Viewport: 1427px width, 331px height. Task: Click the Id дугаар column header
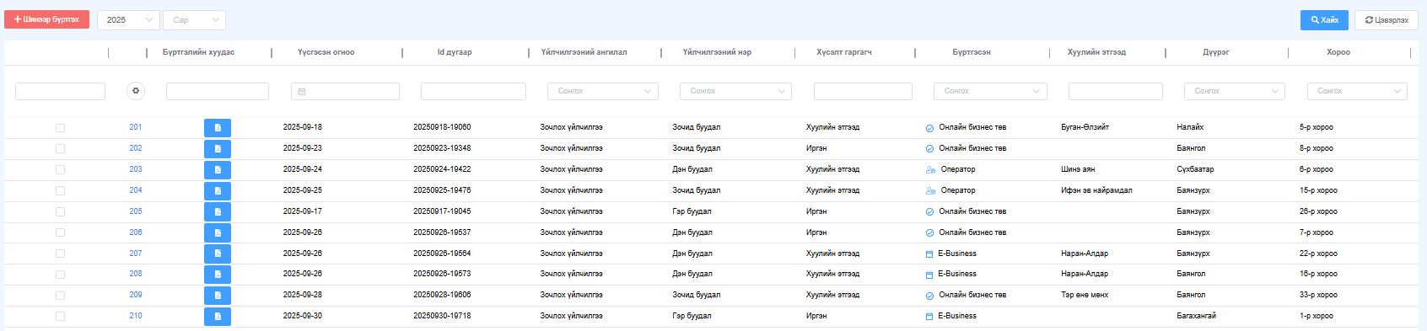(455, 52)
